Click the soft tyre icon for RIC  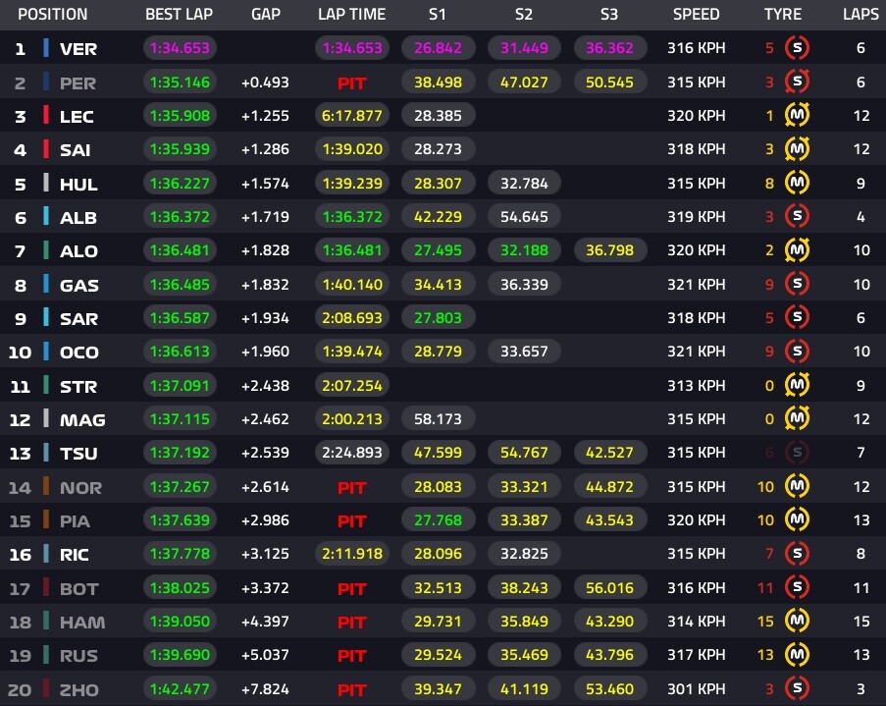tap(798, 554)
